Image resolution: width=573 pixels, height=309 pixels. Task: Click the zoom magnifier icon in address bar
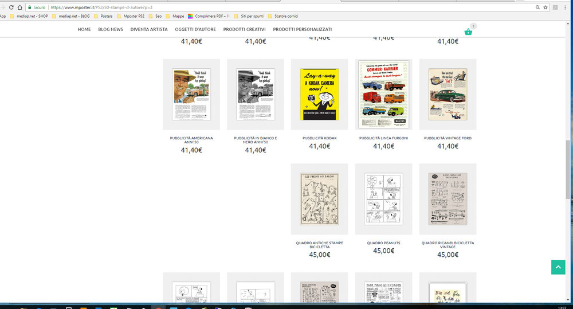537,7
